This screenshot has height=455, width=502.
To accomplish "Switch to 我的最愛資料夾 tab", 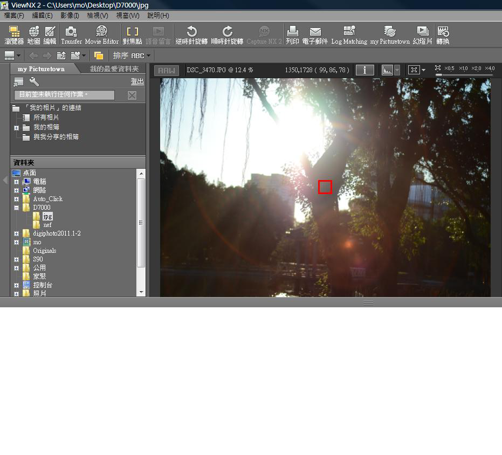I will pos(114,69).
